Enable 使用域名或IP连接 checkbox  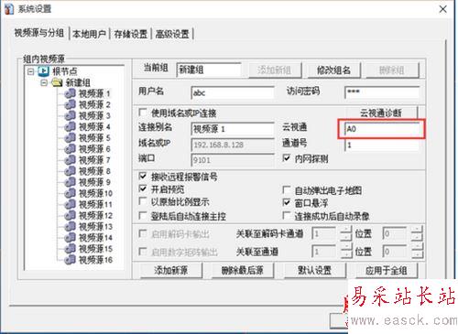pyautogui.click(x=143, y=113)
